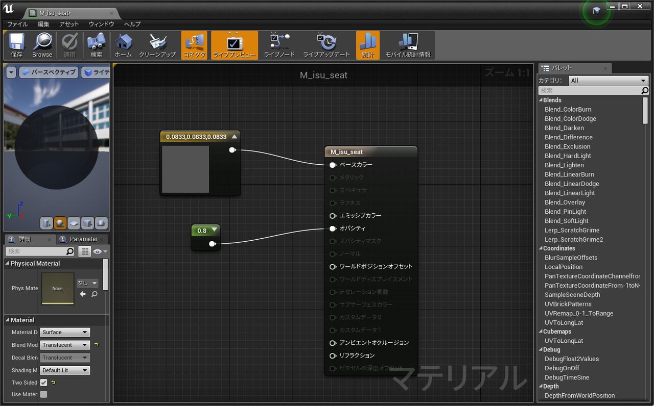Open the Phys Material asset dropdown
The height and width of the screenshot is (406, 654).
pos(87,283)
